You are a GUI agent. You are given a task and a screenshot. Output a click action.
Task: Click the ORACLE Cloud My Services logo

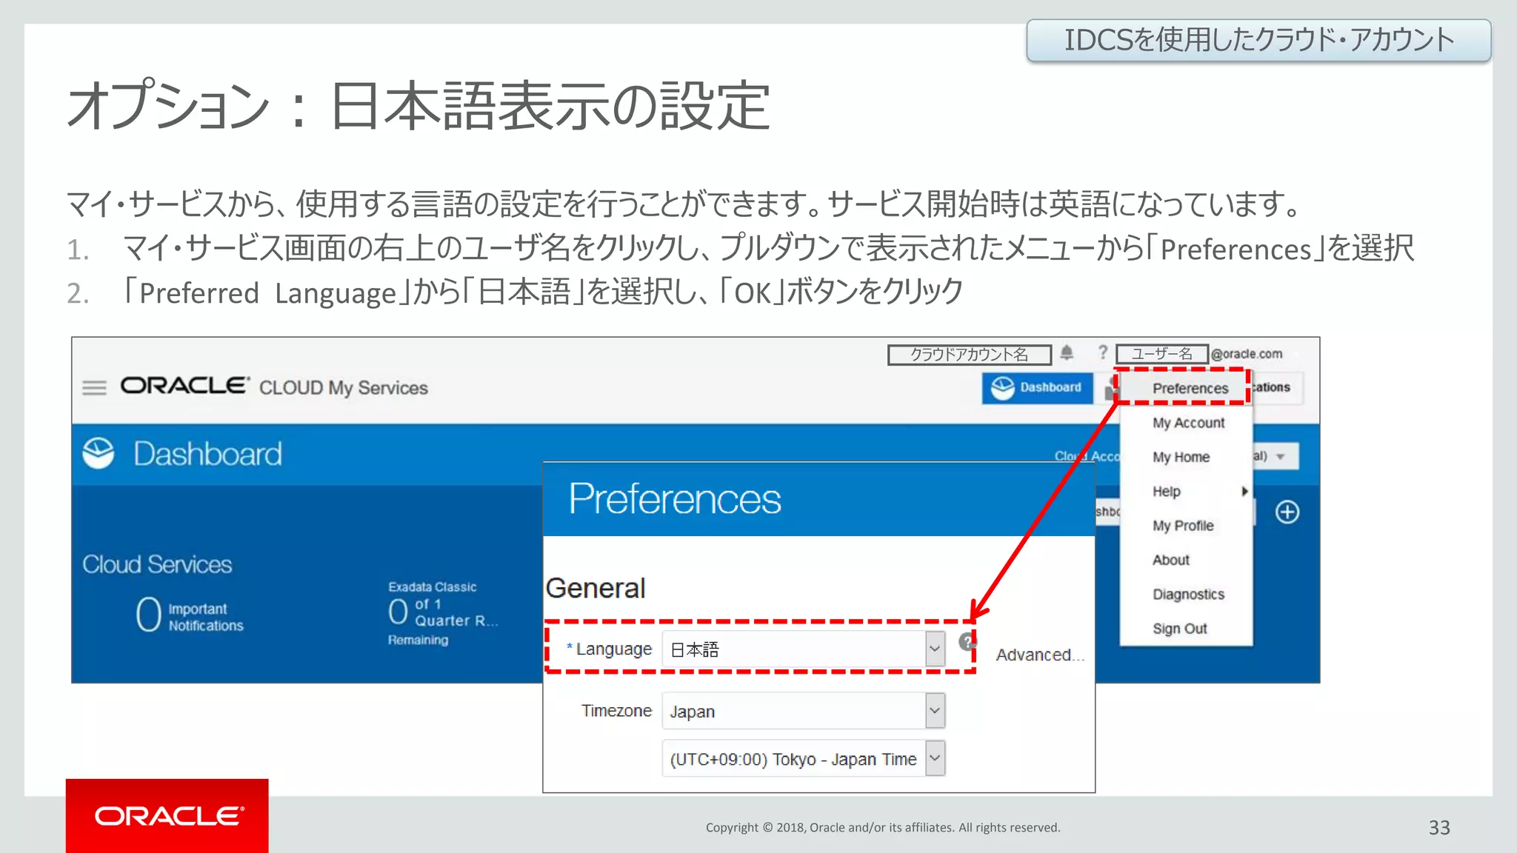[274, 387]
